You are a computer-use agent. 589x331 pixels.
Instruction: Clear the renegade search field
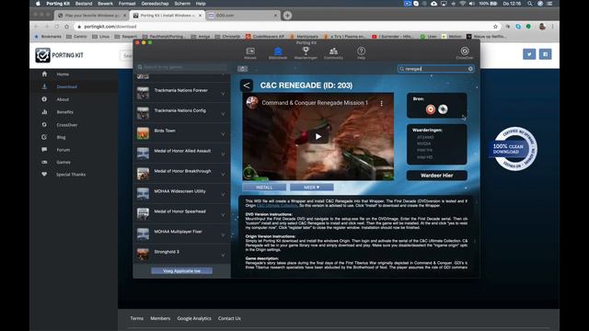click(470, 69)
